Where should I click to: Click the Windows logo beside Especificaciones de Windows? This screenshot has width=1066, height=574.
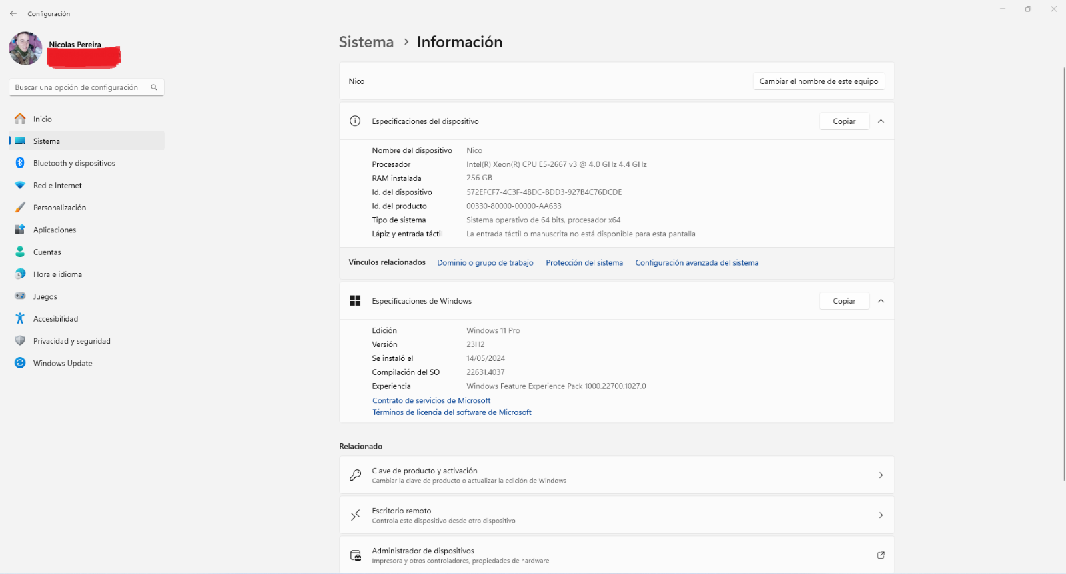point(355,301)
